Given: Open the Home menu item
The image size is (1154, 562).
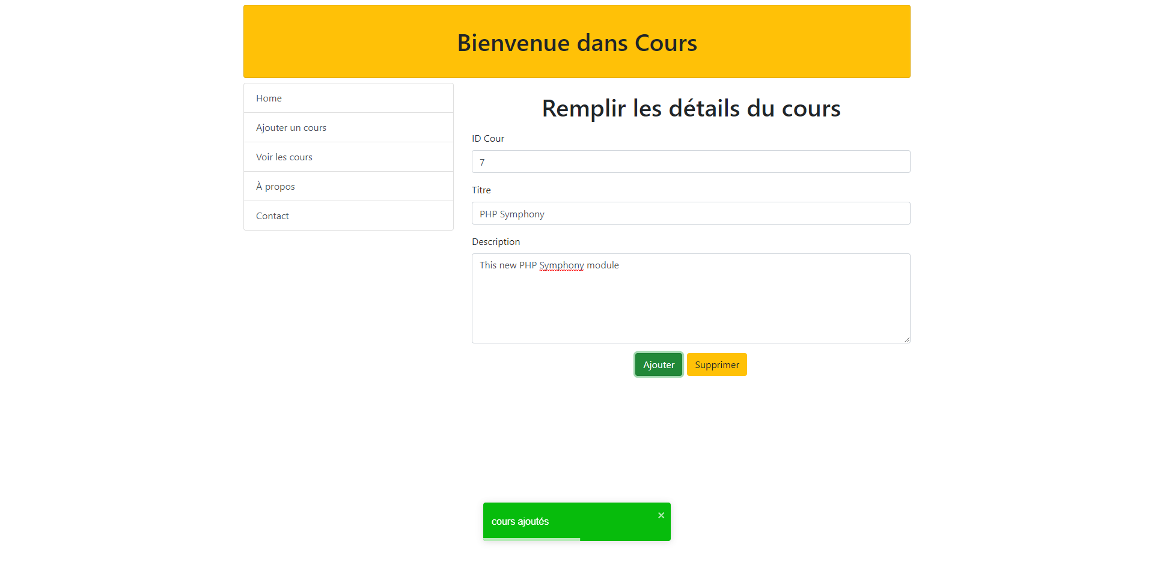Looking at the screenshot, I should (269, 98).
